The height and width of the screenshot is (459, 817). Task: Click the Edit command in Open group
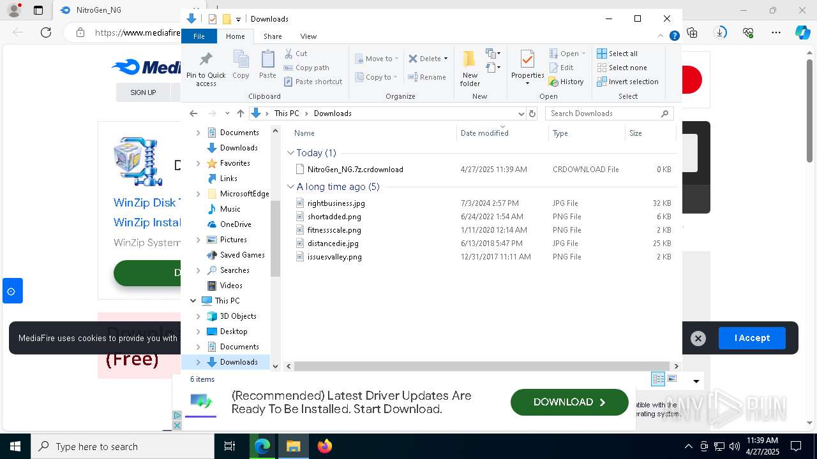(x=562, y=68)
